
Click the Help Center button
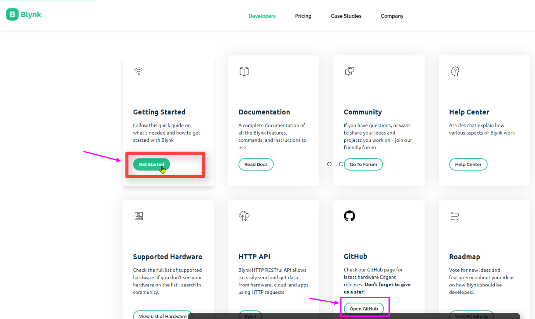(468, 164)
